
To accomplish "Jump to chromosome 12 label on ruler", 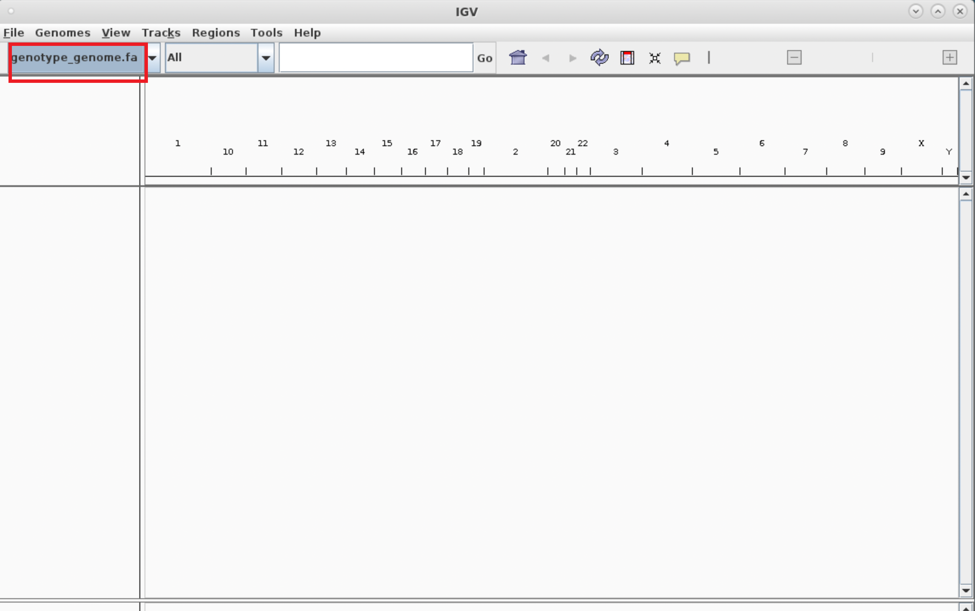I will [x=299, y=152].
